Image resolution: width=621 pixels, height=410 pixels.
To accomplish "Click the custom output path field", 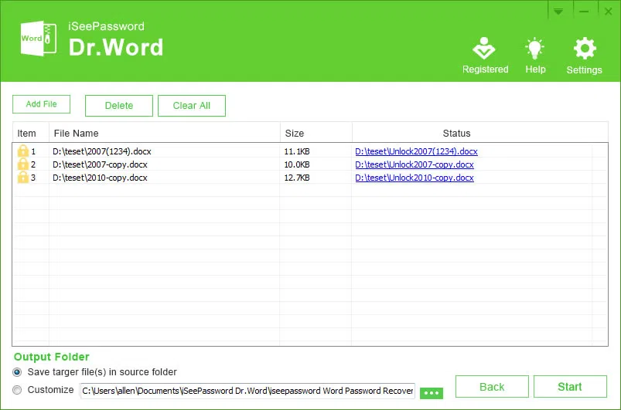I will coord(247,391).
